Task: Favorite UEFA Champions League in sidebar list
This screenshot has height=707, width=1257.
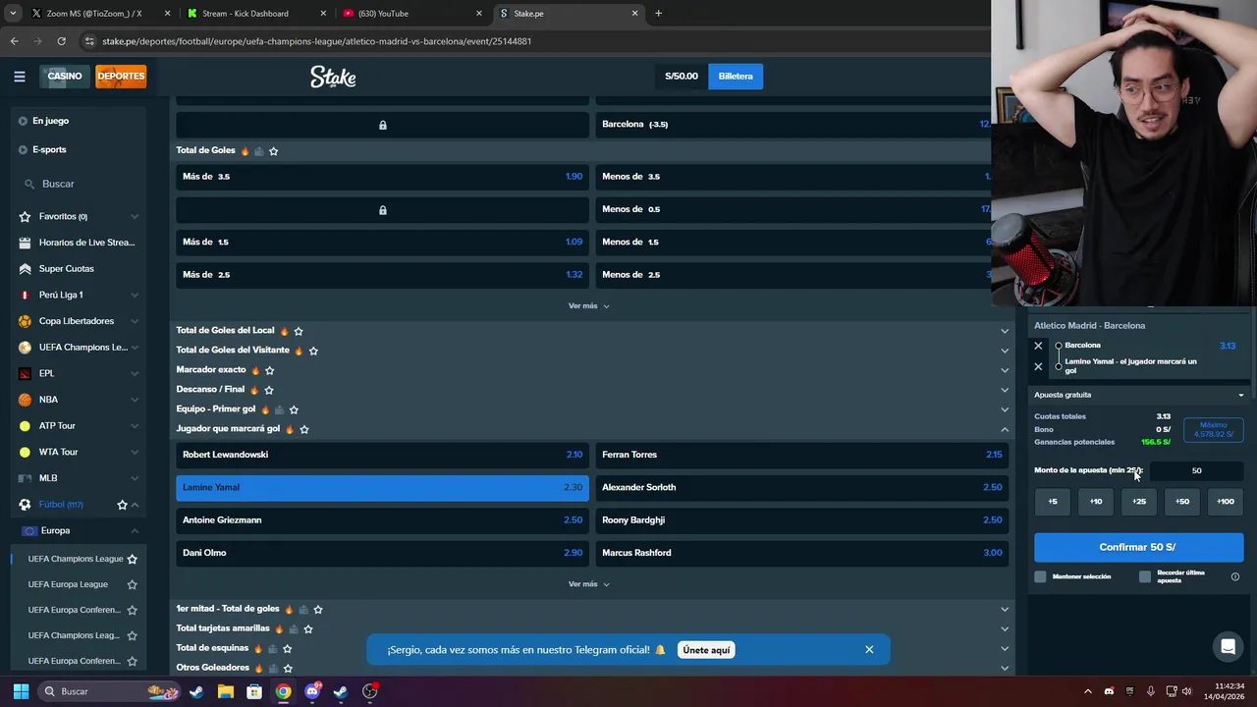Action: tap(132, 559)
